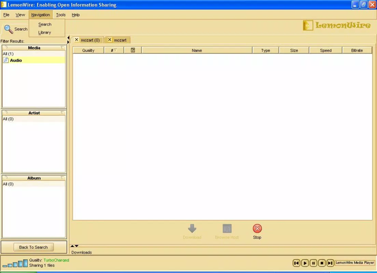Close the Navigation menu
Viewport: 377px width, 273px height.
pos(41,15)
